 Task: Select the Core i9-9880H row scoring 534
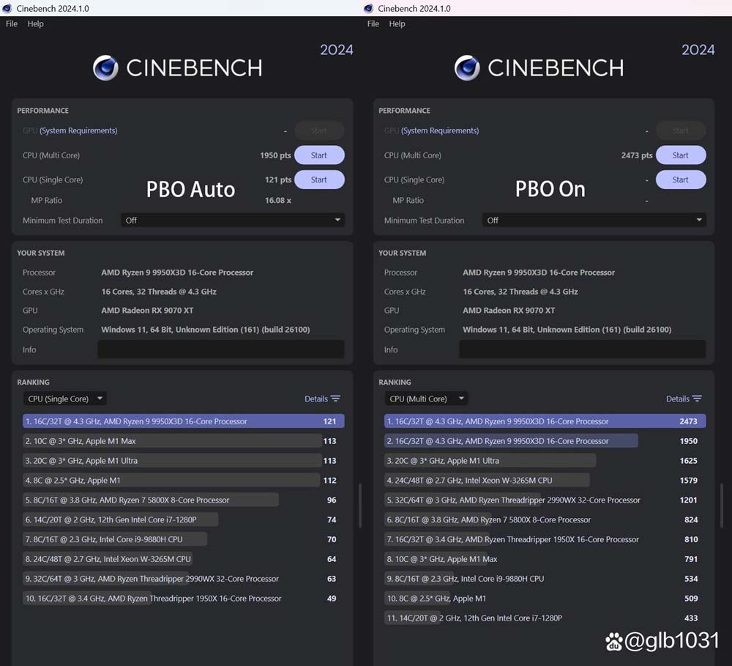click(545, 578)
